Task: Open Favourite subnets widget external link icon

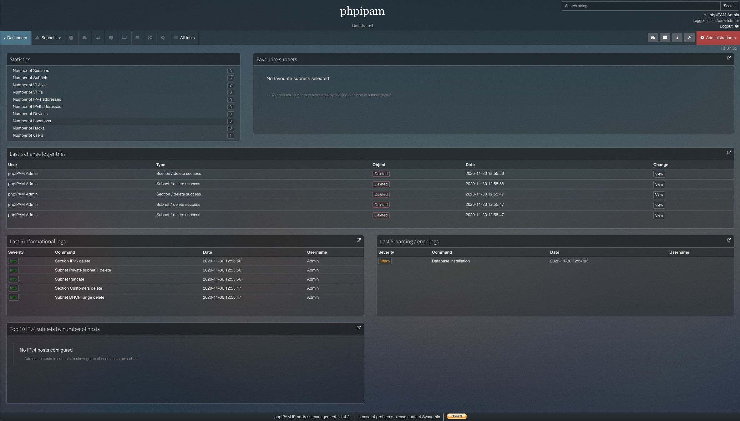Action: 729,58
